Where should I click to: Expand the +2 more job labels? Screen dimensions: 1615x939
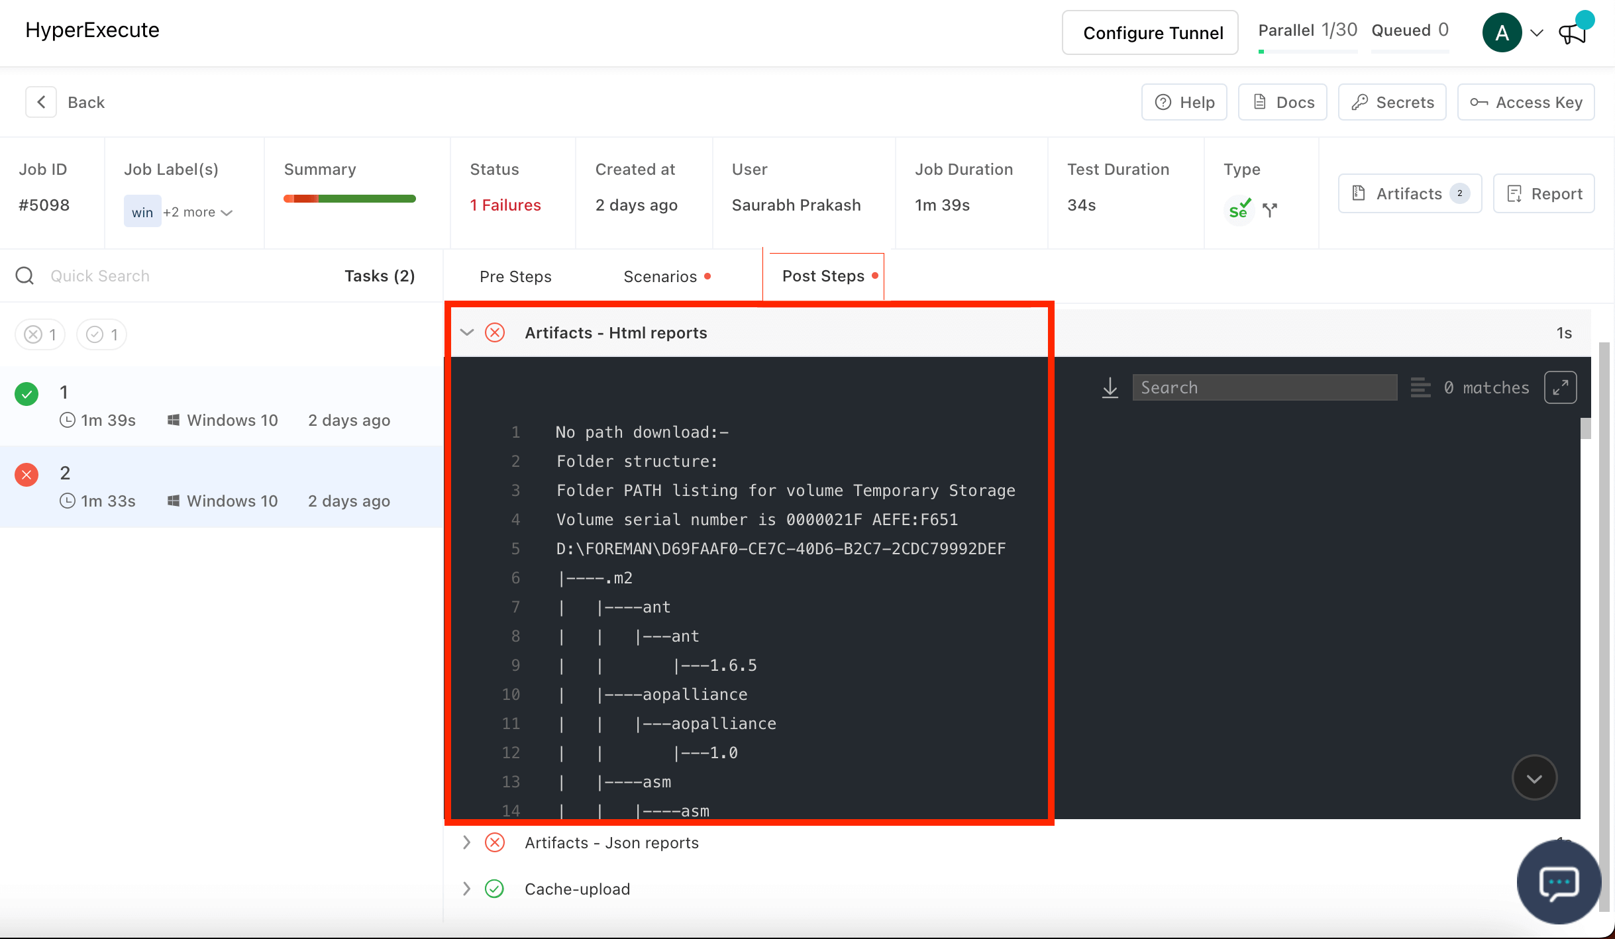point(197,213)
